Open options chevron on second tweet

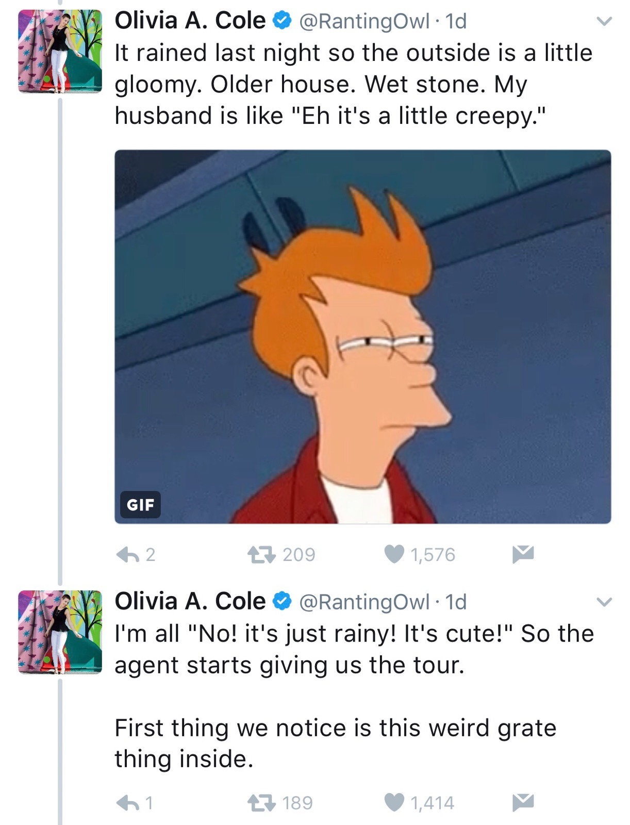[x=604, y=602]
